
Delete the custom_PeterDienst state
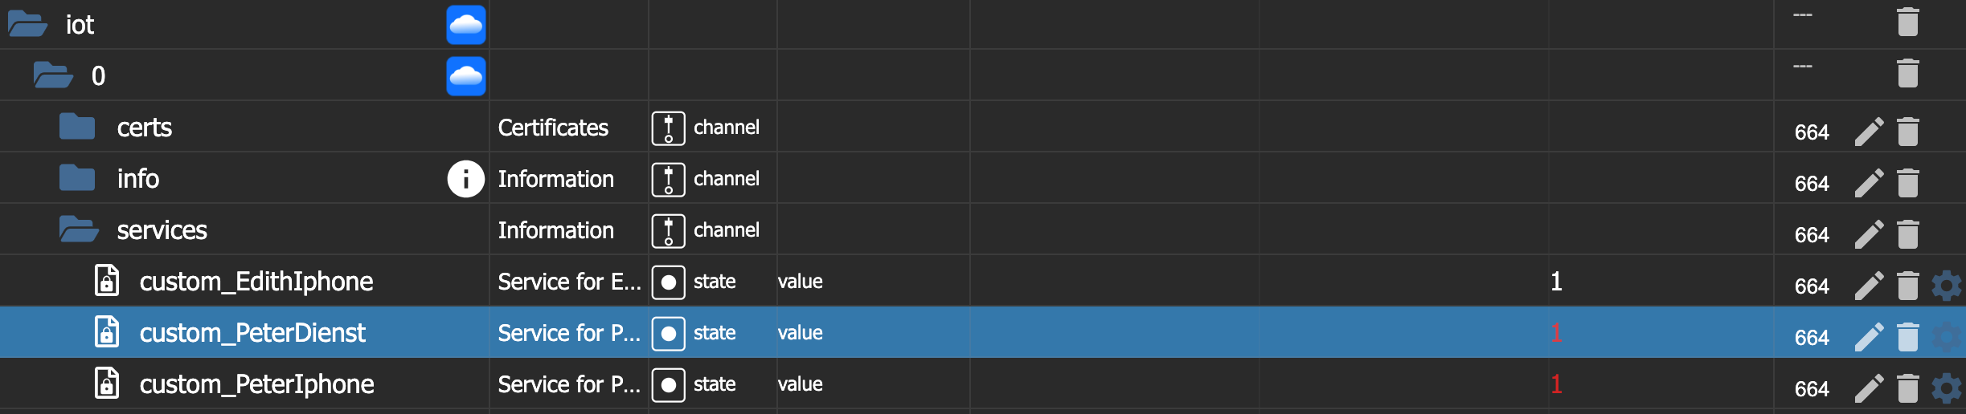[1908, 337]
